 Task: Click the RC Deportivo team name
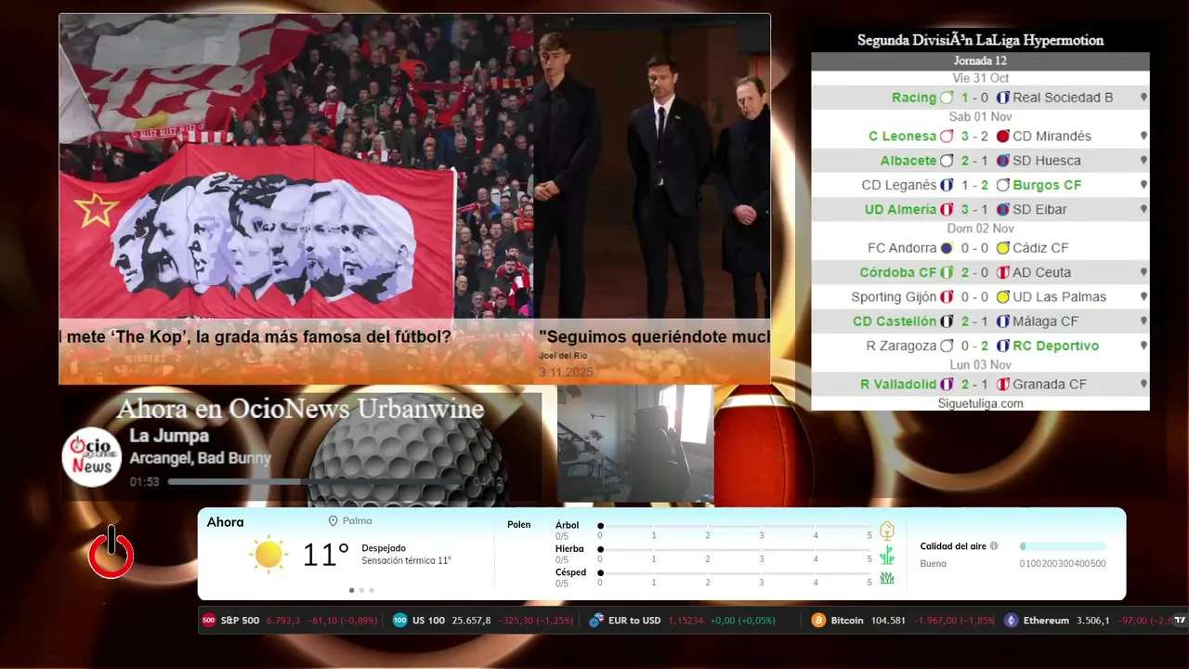[1055, 346]
